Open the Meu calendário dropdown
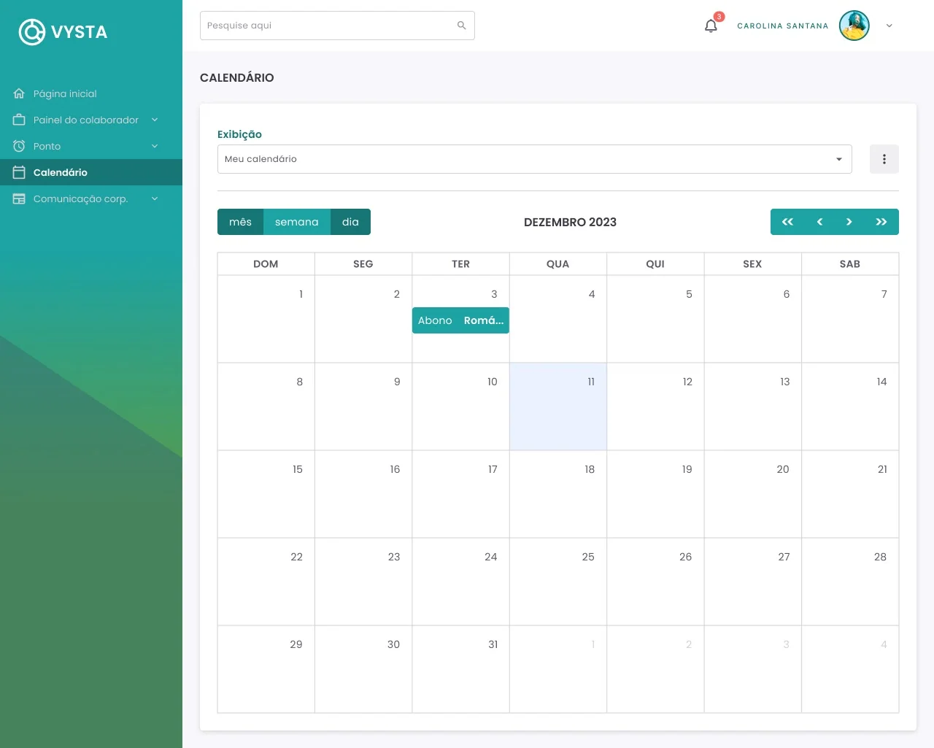Image resolution: width=934 pixels, height=748 pixels. click(535, 159)
